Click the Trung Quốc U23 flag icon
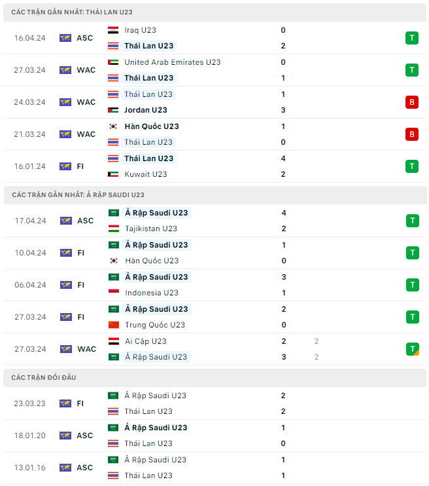 (x=114, y=325)
